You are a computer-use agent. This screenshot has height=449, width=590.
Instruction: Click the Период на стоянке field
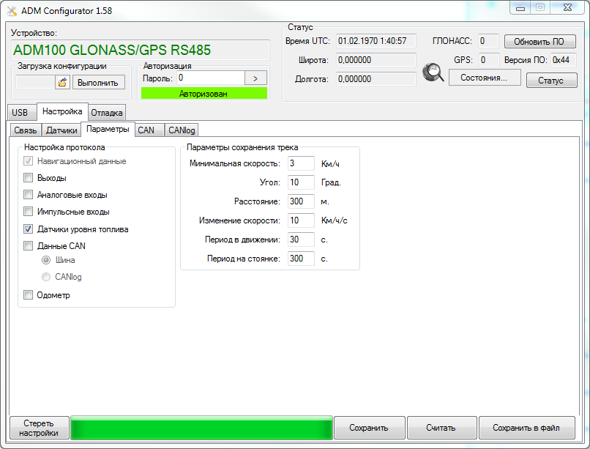[x=301, y=258]
